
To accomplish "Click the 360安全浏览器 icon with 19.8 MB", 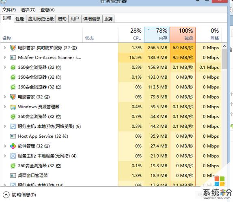I will point(13,166).
